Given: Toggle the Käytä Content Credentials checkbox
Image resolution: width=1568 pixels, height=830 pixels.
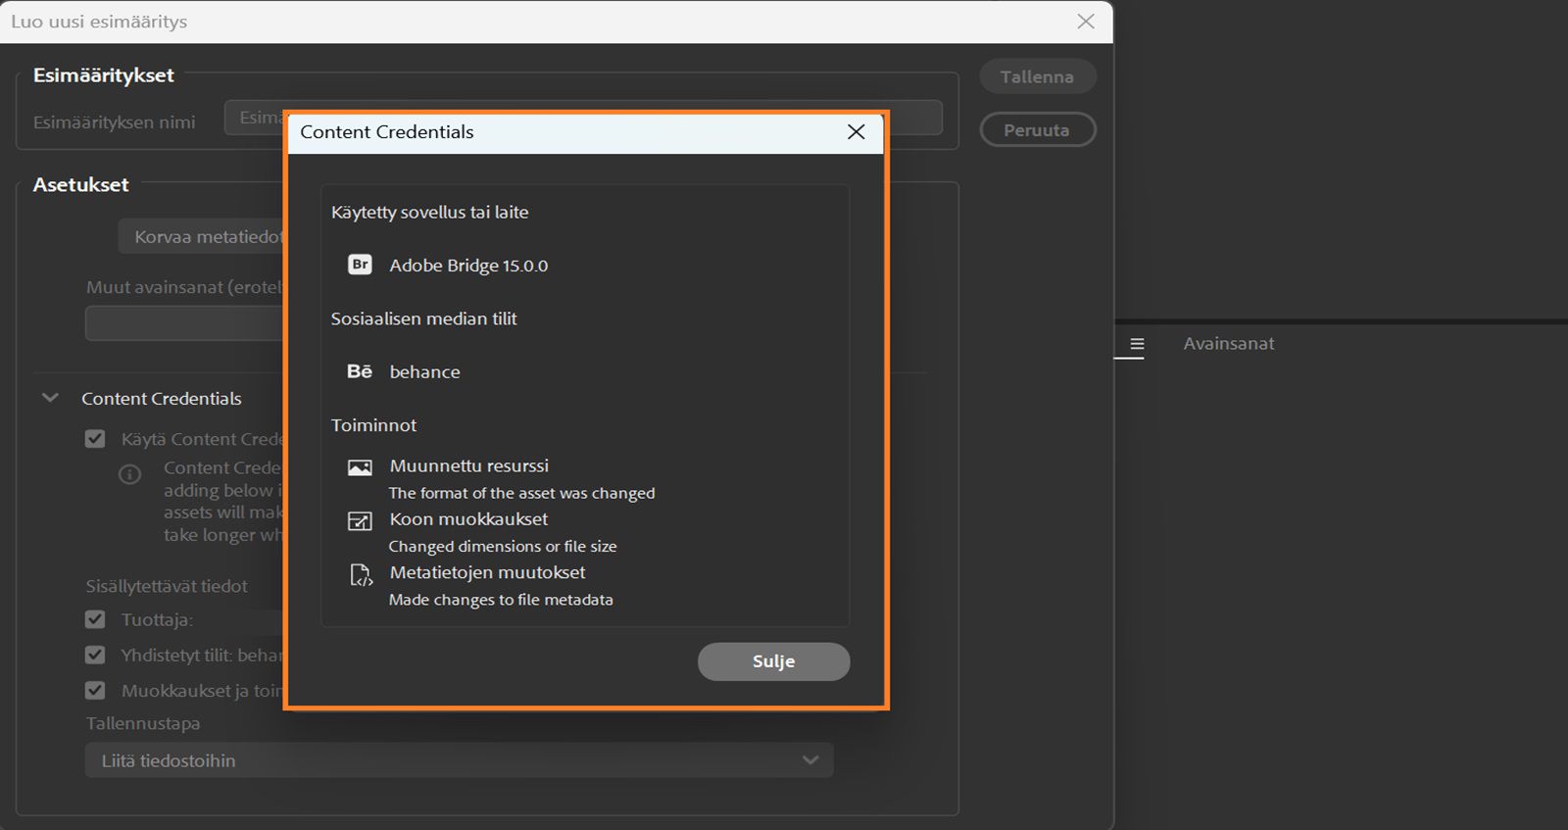Looking at the screenshot, I should (95, 439).
